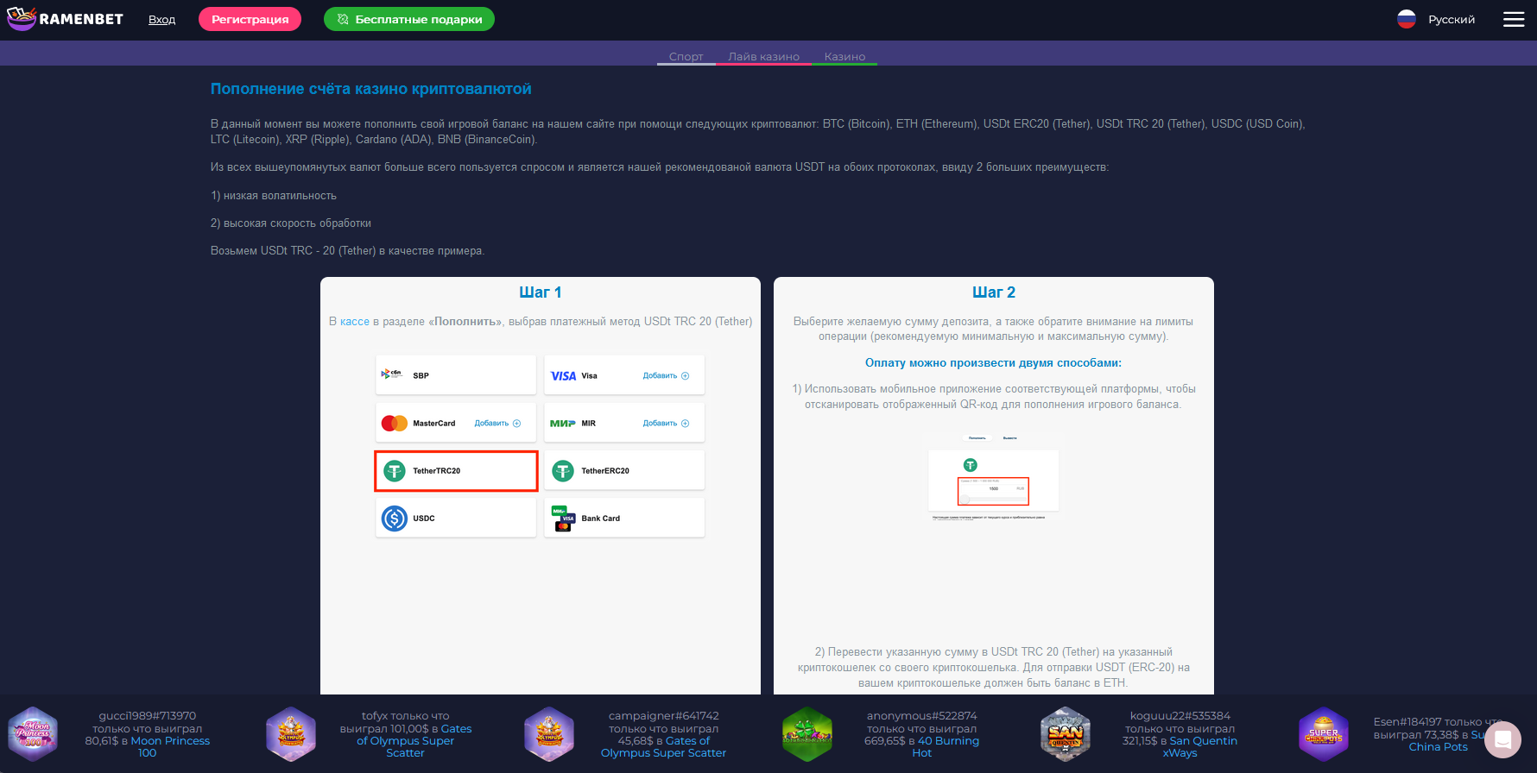This screenshot has height=773, width=1537.
Task: Click the San Quentin xWays game icon
Action: [1066, 734]
